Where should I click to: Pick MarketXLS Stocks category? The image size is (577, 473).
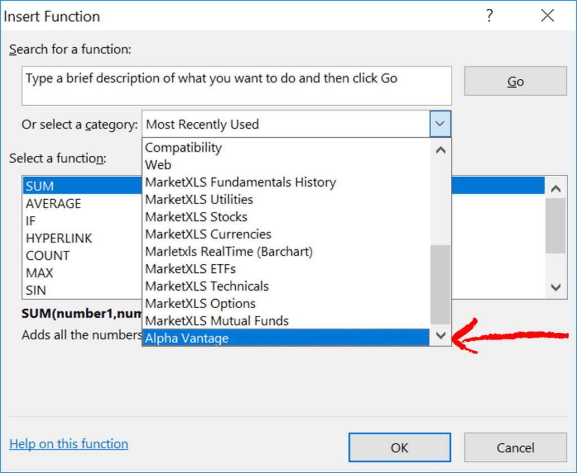(286, 217)
